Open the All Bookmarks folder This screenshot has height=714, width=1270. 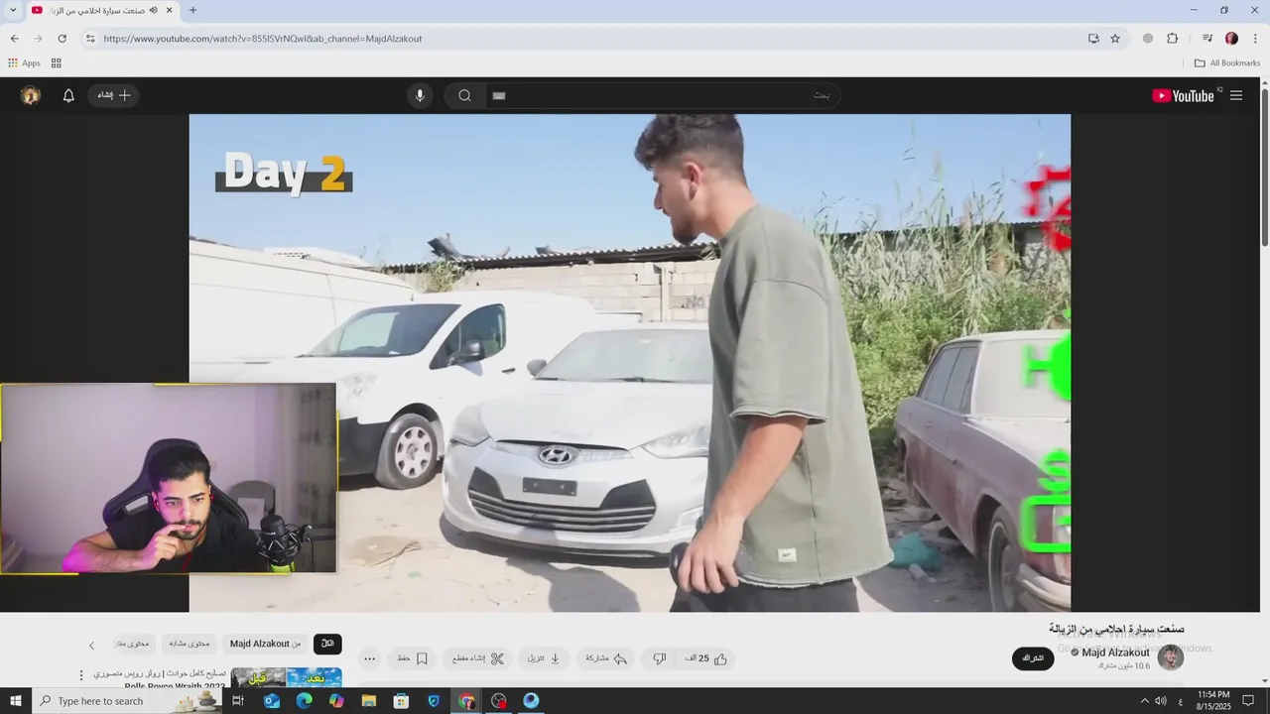coord(1227,63)
